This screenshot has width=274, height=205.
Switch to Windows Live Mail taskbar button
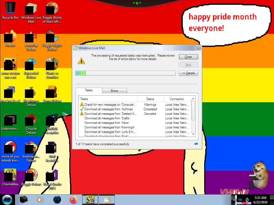[107, 200]
